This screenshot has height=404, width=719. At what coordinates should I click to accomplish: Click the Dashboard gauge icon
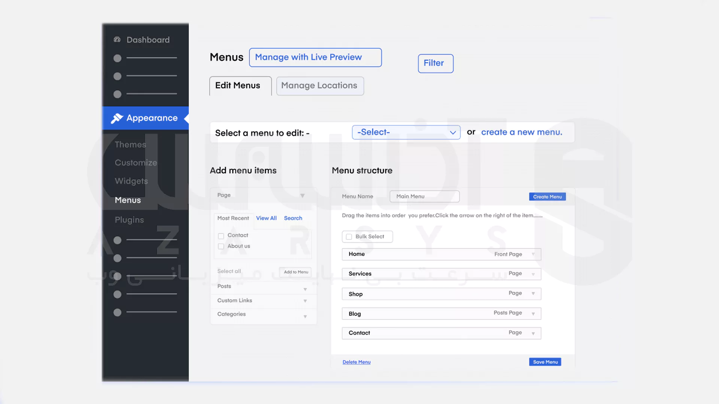click(x=117, y=39)
